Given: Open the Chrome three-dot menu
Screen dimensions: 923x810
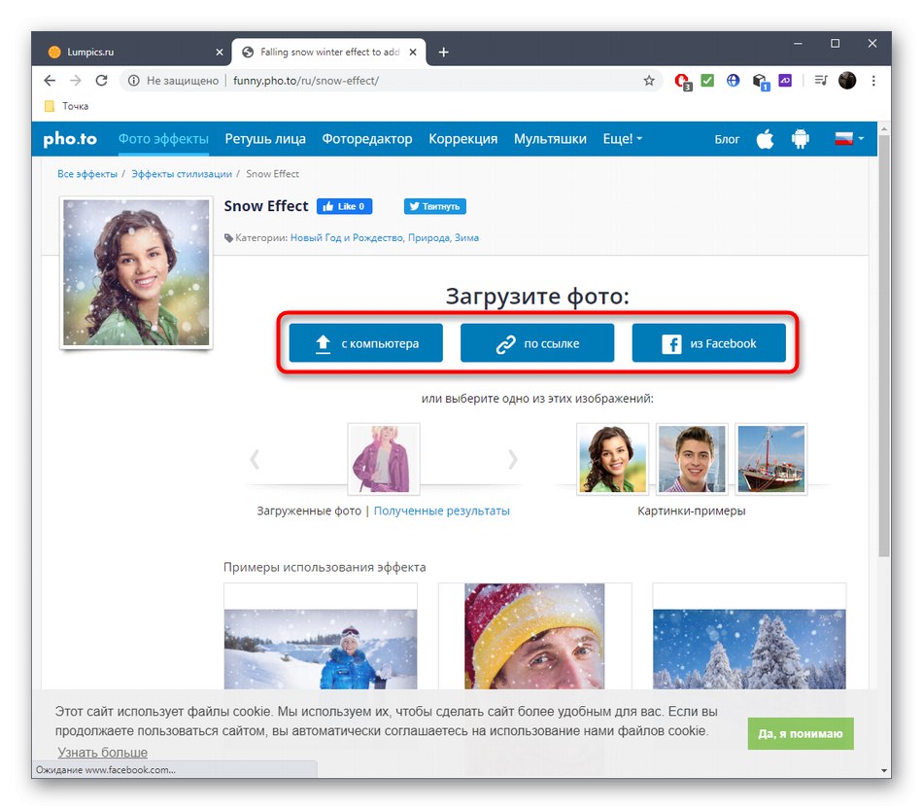Looking at the screenshot, I should click(x=873, y=81).
